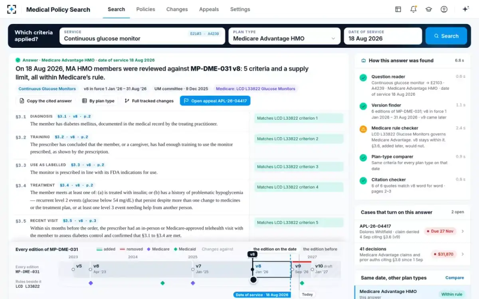Screen dimensions: 479x299
Task: Click the Compare link
Action: point(455,278)
